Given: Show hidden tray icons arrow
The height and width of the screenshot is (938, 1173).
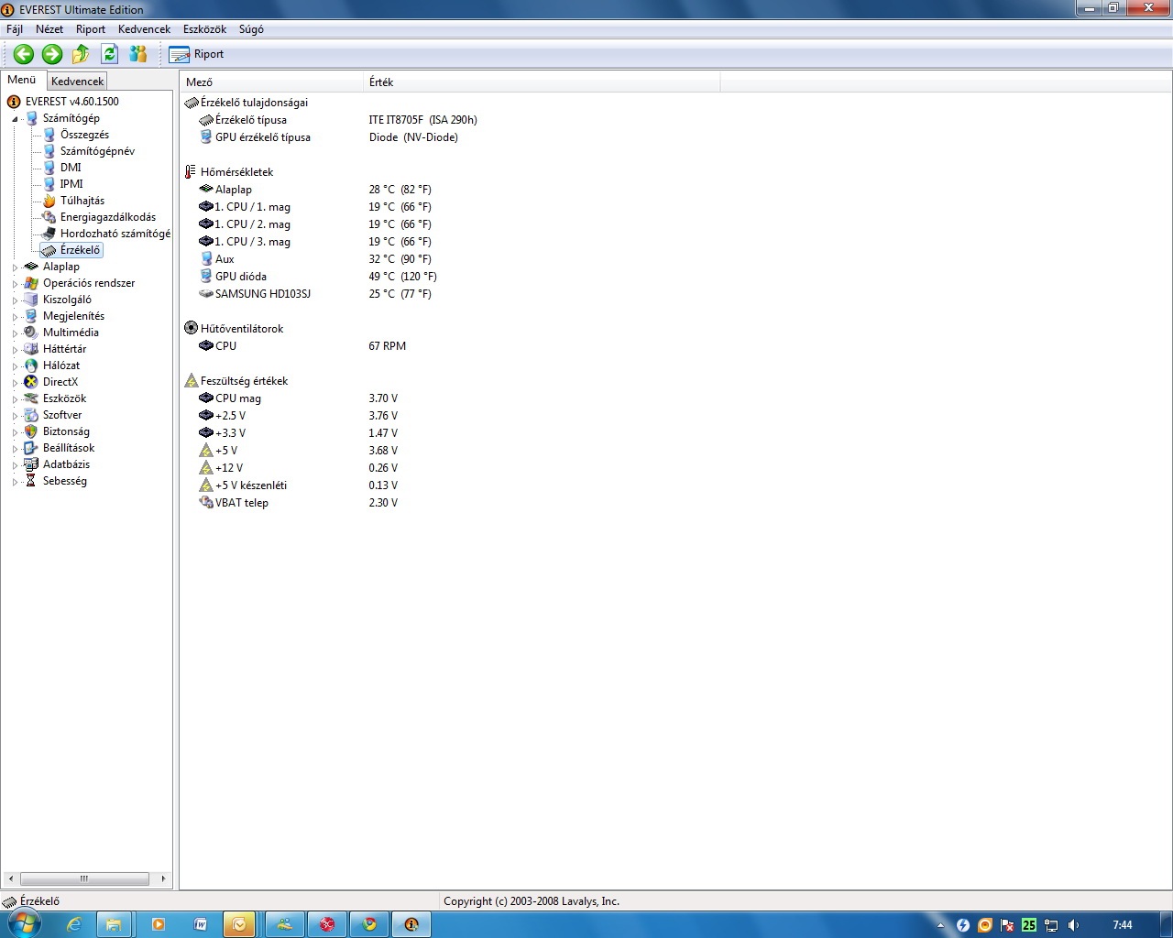Looking at the screenshot, I should [x=940, y=925].
